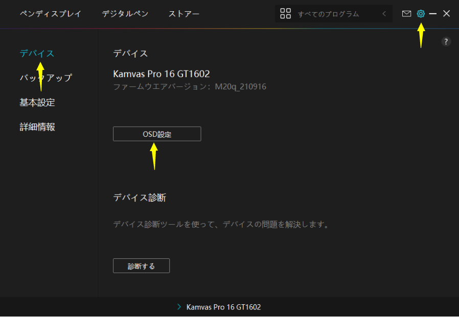The image size is (459, 317).
Task: Click the question mark help icon
Action: click(x=446, y=42)
